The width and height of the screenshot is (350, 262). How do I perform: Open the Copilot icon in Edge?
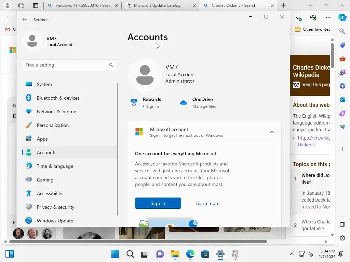point(342,17)
